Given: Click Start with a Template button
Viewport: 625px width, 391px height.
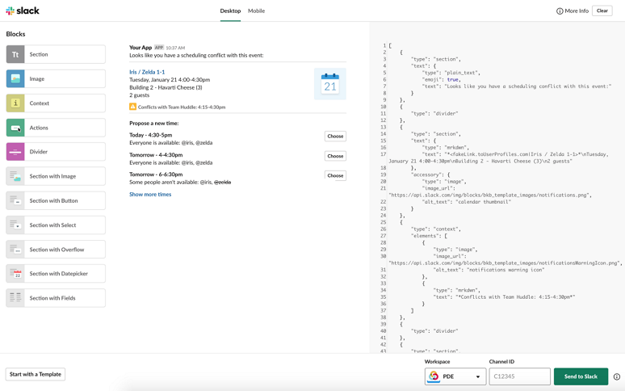Looking at the screenshot, I should point(36,374).
